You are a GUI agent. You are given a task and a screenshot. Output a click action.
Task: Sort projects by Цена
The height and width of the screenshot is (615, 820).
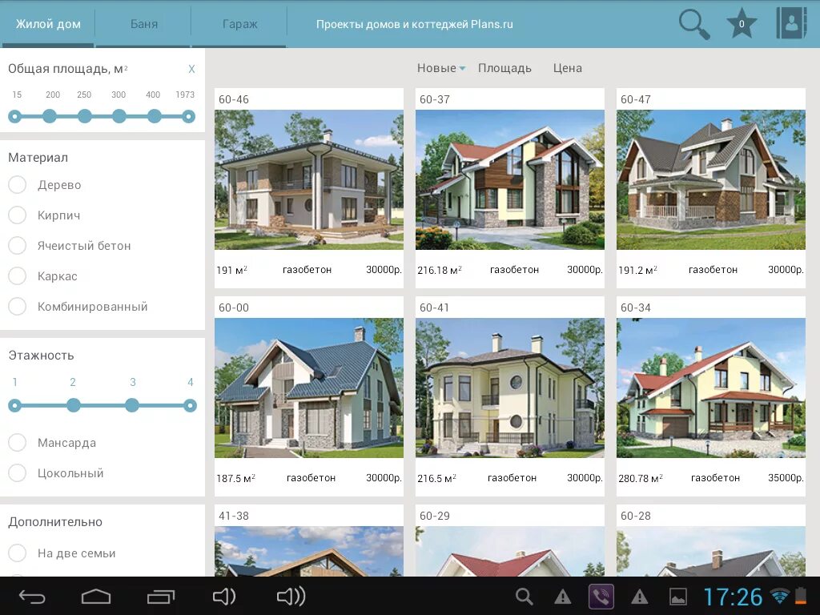click(x=568, y=68)
